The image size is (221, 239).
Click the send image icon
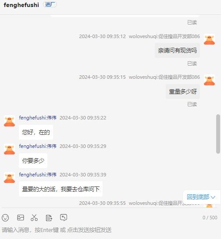pyautogui.click(x=21, y=218)
